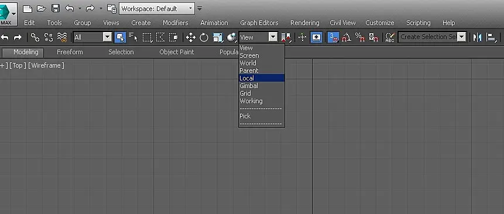Click the Open File folder icon
This screenshot has height=214, width=504.
(42, 9)
